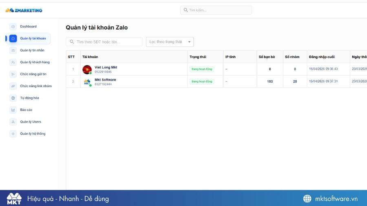Image resolution: width=367 pixels, height=206 pixels.
Task: Click friend count 153
Action: [x=270, y=81]
